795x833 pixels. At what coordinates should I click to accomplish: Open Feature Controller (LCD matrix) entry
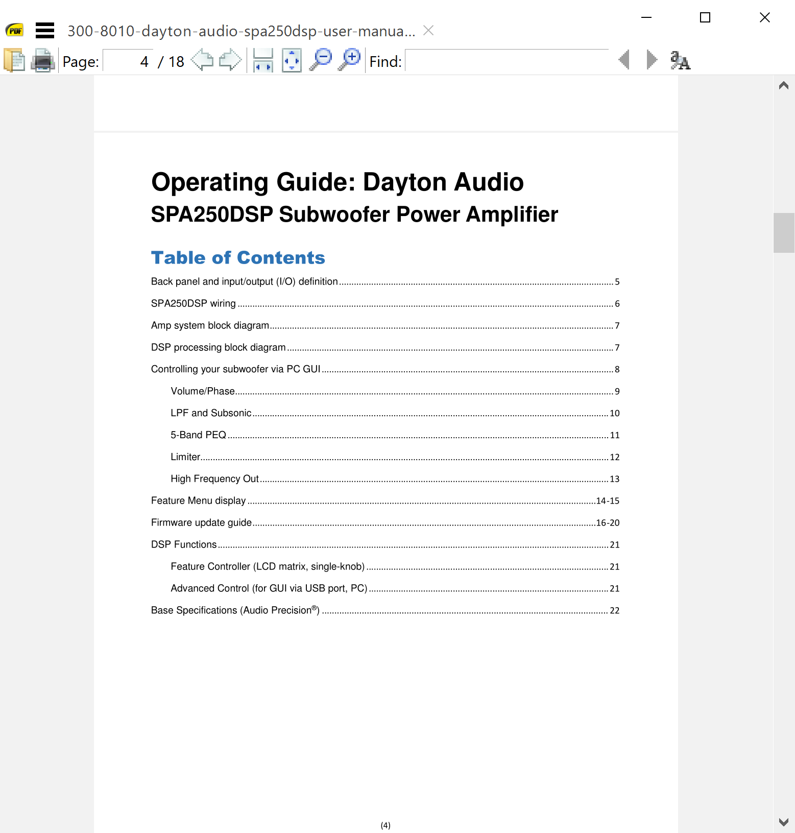click(x=395, y=566)
